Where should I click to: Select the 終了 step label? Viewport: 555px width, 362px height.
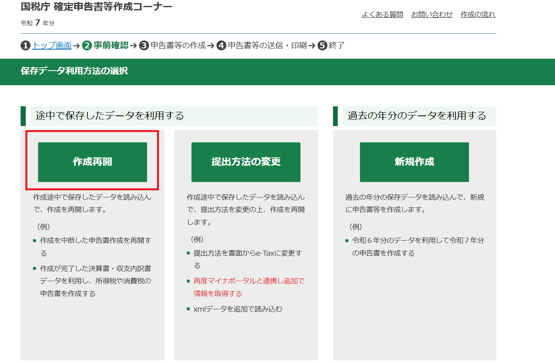pos(337,46)
